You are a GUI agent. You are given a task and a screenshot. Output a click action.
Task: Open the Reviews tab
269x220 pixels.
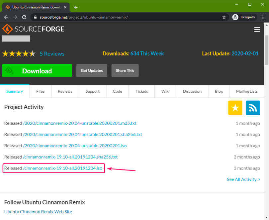point(65,91)
